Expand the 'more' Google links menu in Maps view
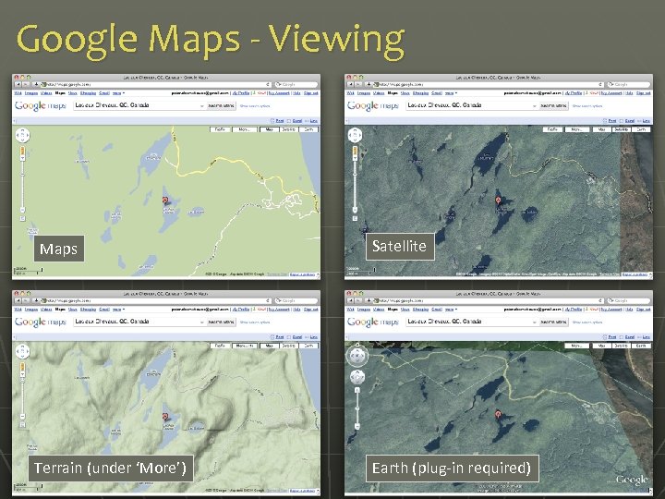This screenshot has width=665, height=499. click(118, 93)
